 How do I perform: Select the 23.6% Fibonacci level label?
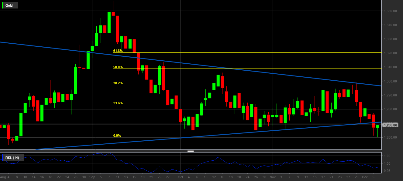pos(118,103)
